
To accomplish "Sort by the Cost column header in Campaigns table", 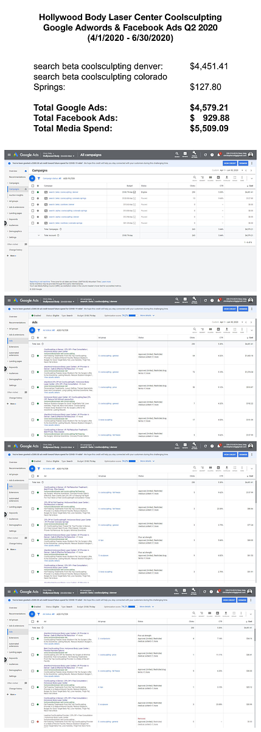I will click(x=251, y=185).
